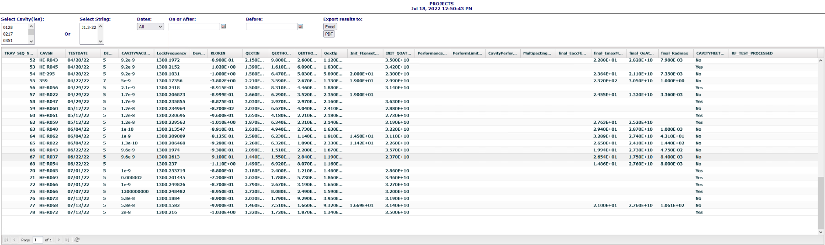Jump to last page in pager
This screenshot has width=825, height=245.
tap(67, 240)
